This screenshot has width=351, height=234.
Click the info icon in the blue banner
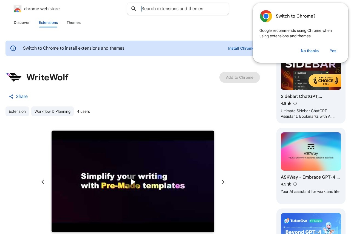[x=13, y=48]
